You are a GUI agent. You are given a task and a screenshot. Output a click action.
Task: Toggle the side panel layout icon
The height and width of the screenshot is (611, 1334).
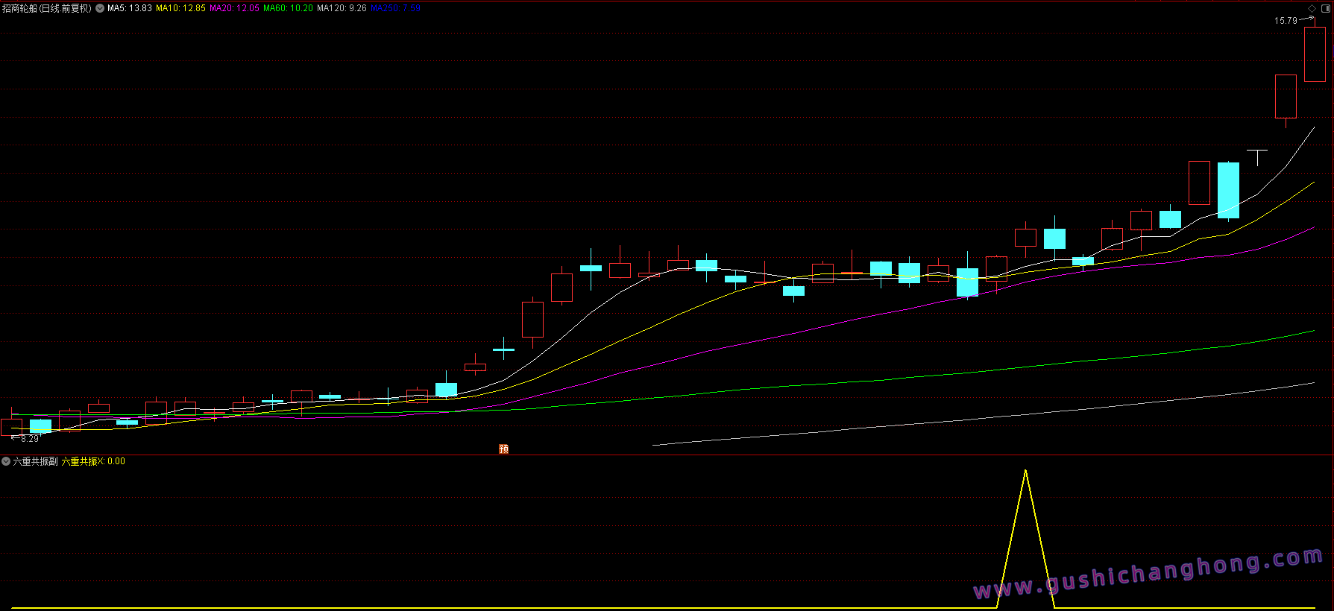point(1326,8)
